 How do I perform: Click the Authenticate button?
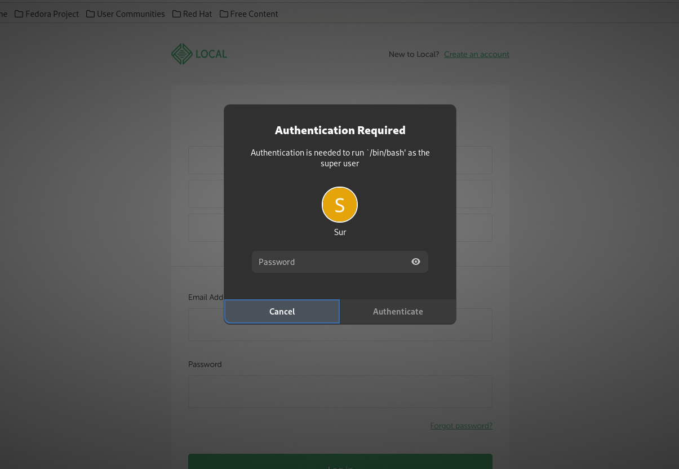click(398, 311)
